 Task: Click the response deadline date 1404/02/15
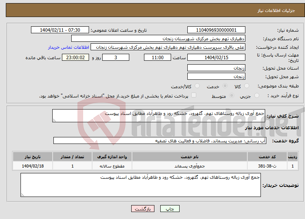(x=216, y=57)
